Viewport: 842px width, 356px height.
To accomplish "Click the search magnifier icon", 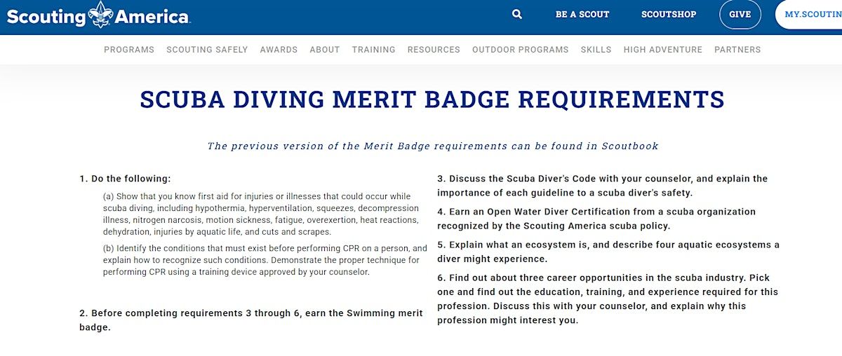I will [517, 14].
